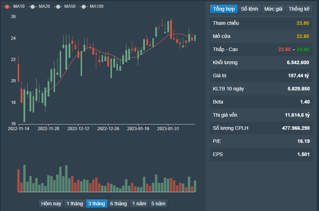
Task: Click the last green candlestick on chart
Action: pos(195,38)
